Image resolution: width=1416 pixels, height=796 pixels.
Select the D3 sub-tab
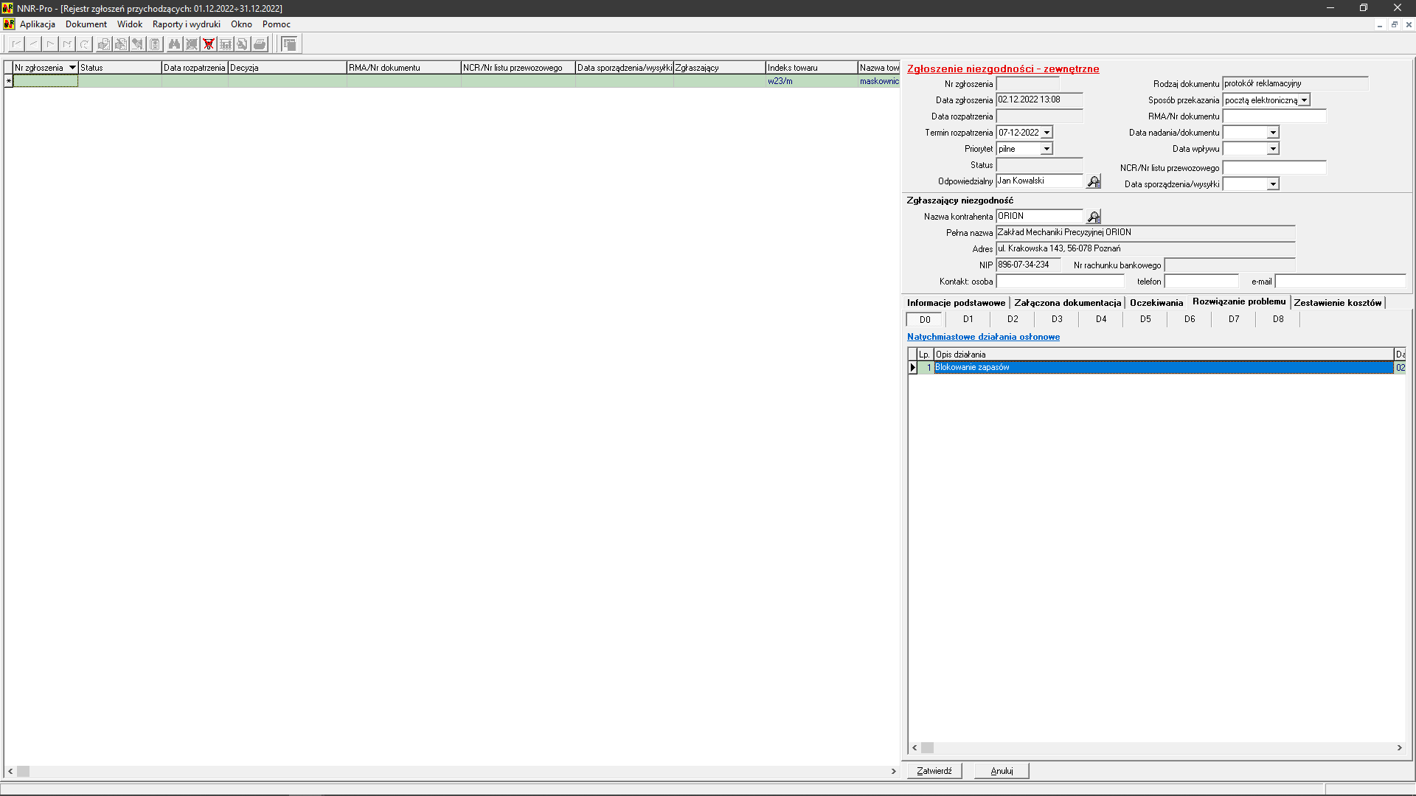click(1057, 319)
